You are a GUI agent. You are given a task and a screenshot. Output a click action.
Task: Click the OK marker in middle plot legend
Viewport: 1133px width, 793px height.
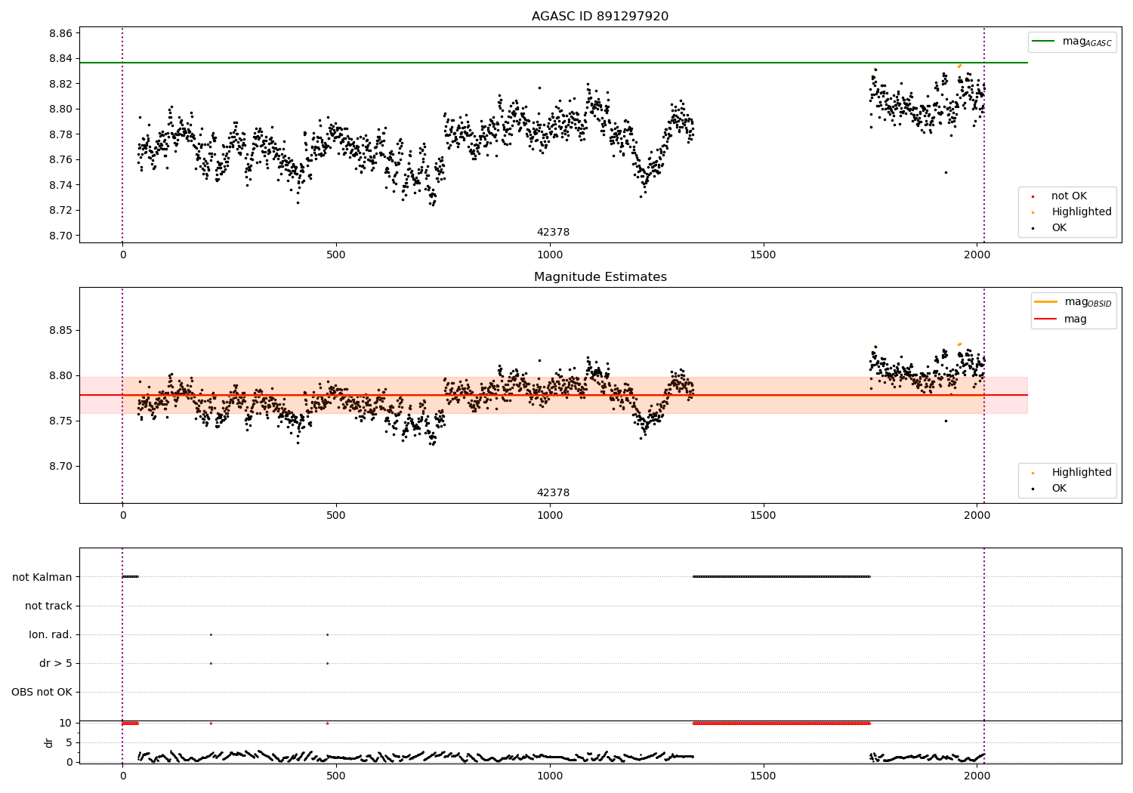coord(1033,489)
